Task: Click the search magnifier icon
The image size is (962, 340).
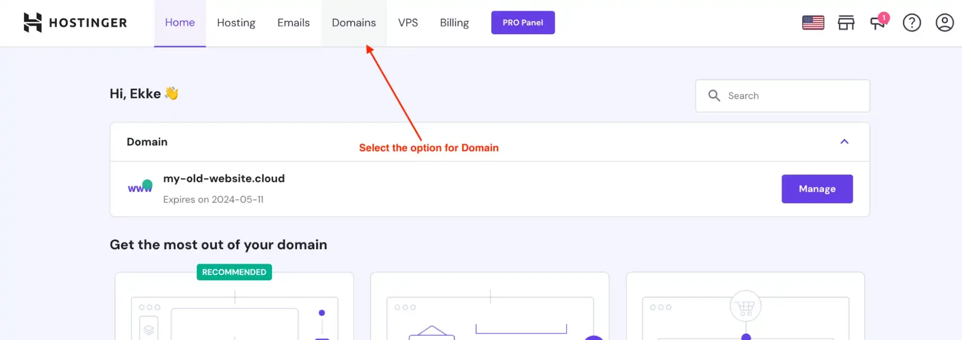Action: pyautogui.click(x=714, y=96)
